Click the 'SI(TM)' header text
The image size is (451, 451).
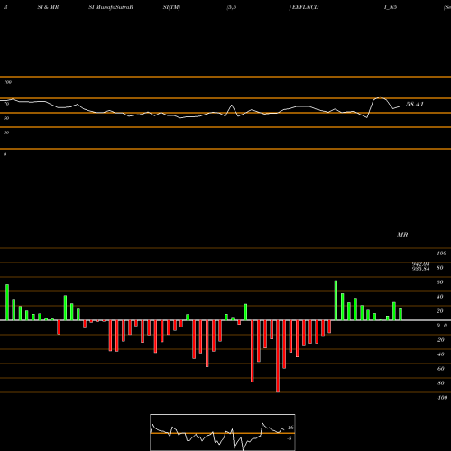point(171,7)
